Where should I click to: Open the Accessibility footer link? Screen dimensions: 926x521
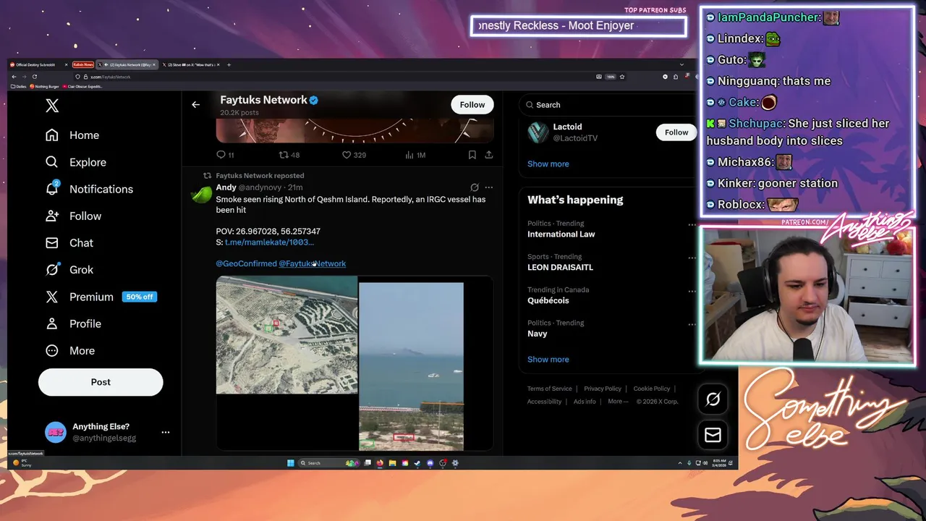pyautogui.click(x=544, y=402)
